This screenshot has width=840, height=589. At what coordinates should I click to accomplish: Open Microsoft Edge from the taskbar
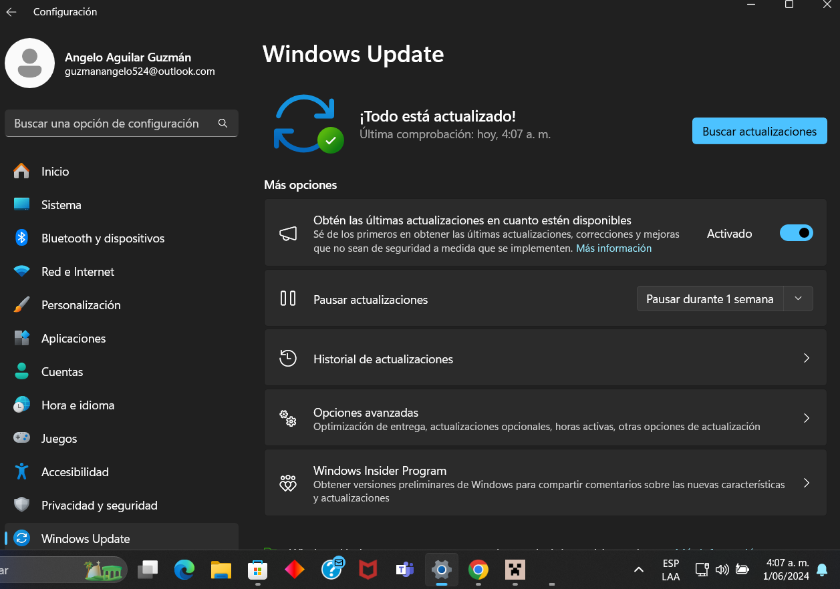(x=184, y=570)
